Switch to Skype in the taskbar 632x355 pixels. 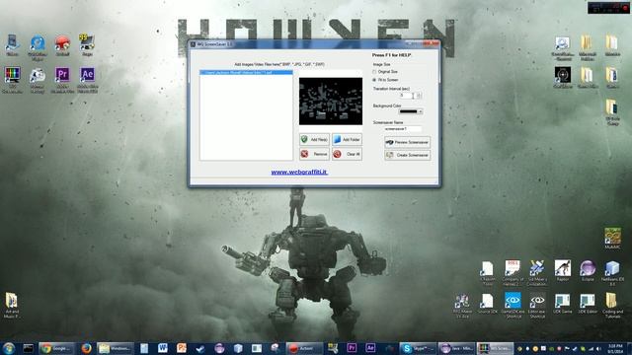[x=418, y=348]
